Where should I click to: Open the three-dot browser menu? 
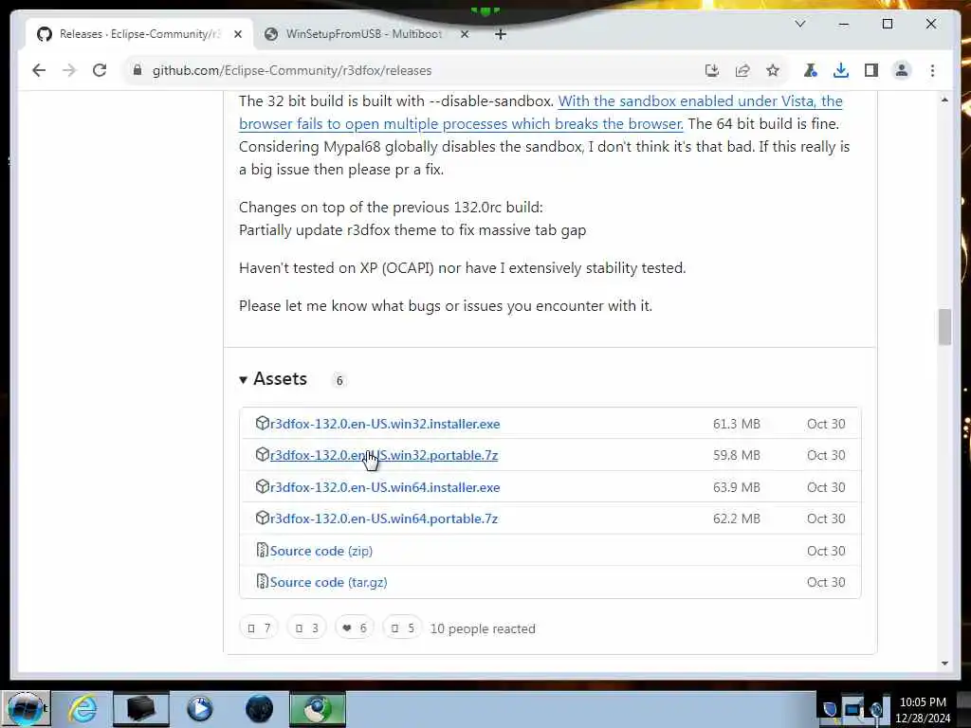(x=933, y=70)
